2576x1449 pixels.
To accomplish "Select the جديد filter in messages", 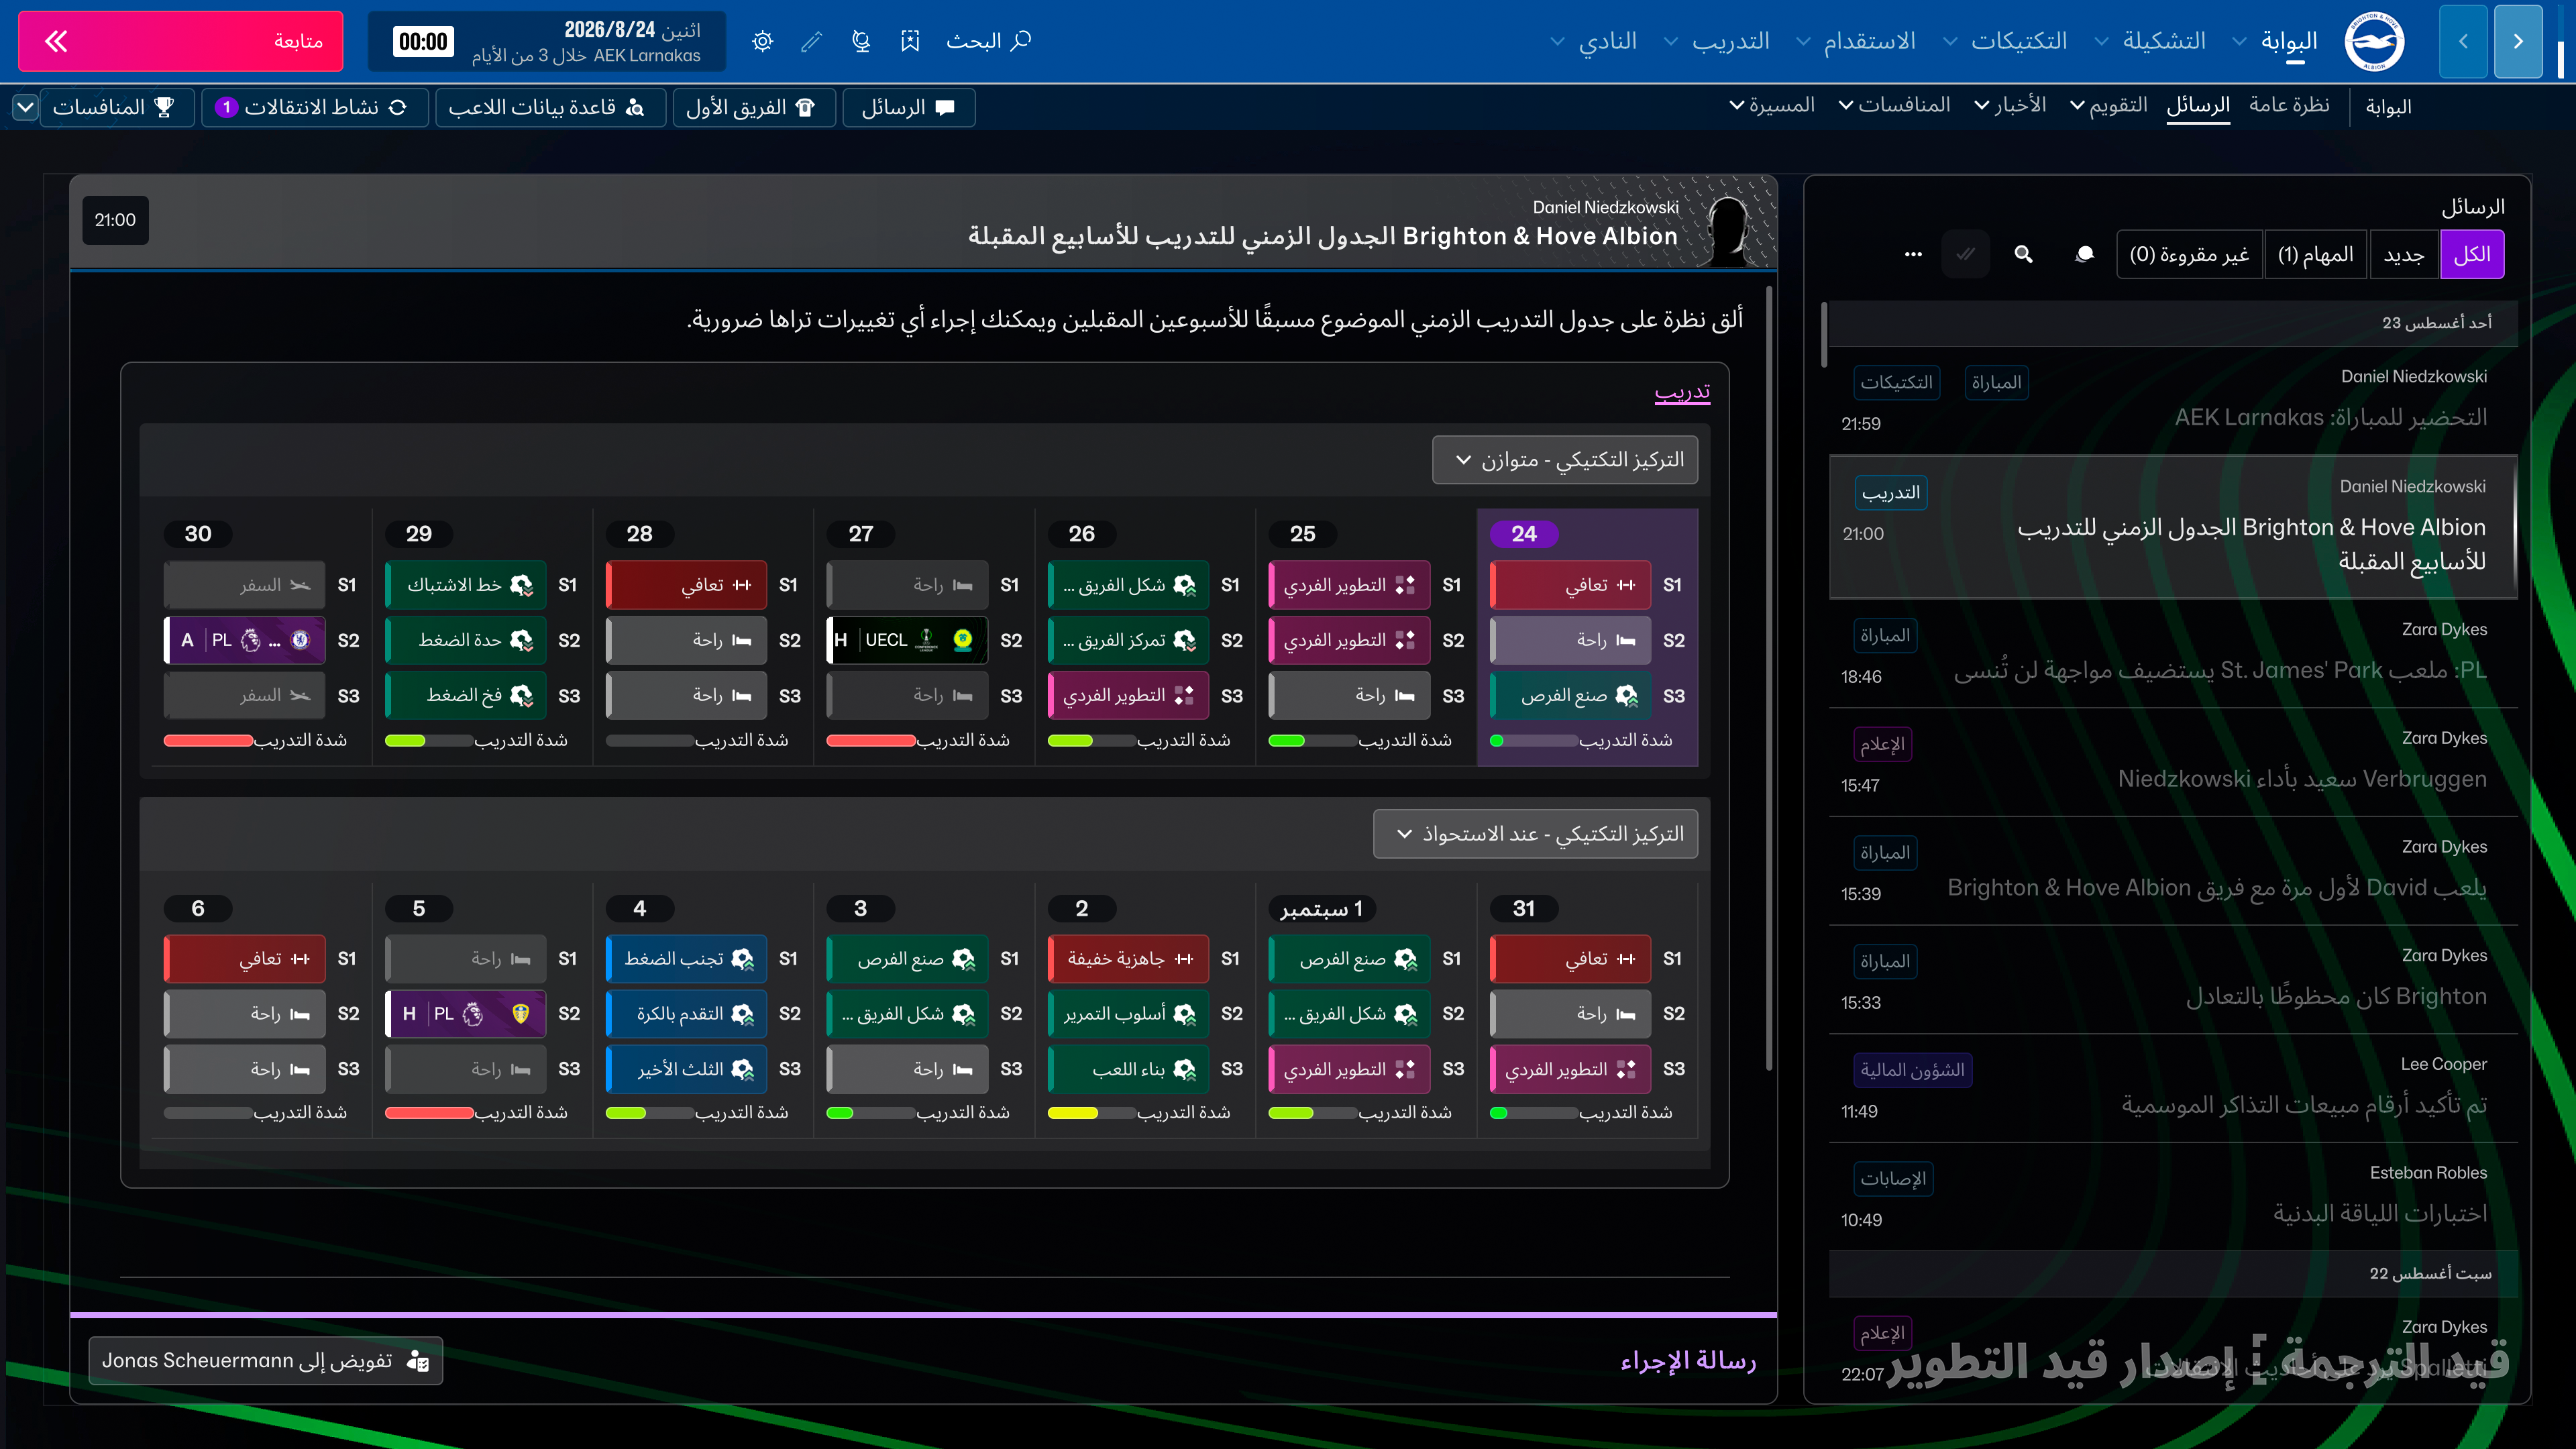I will 2404,254.
